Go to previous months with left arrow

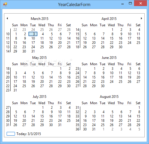[x=7, y=18]
